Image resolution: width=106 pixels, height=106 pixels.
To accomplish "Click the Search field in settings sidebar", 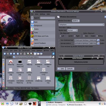I will point(47,18).
